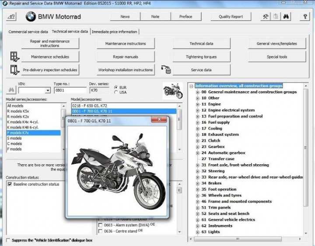Check the 0636 Centre stand box
The width and height of the screenshot is (315, 246).
pyautogui.click(x=100, y=231)
